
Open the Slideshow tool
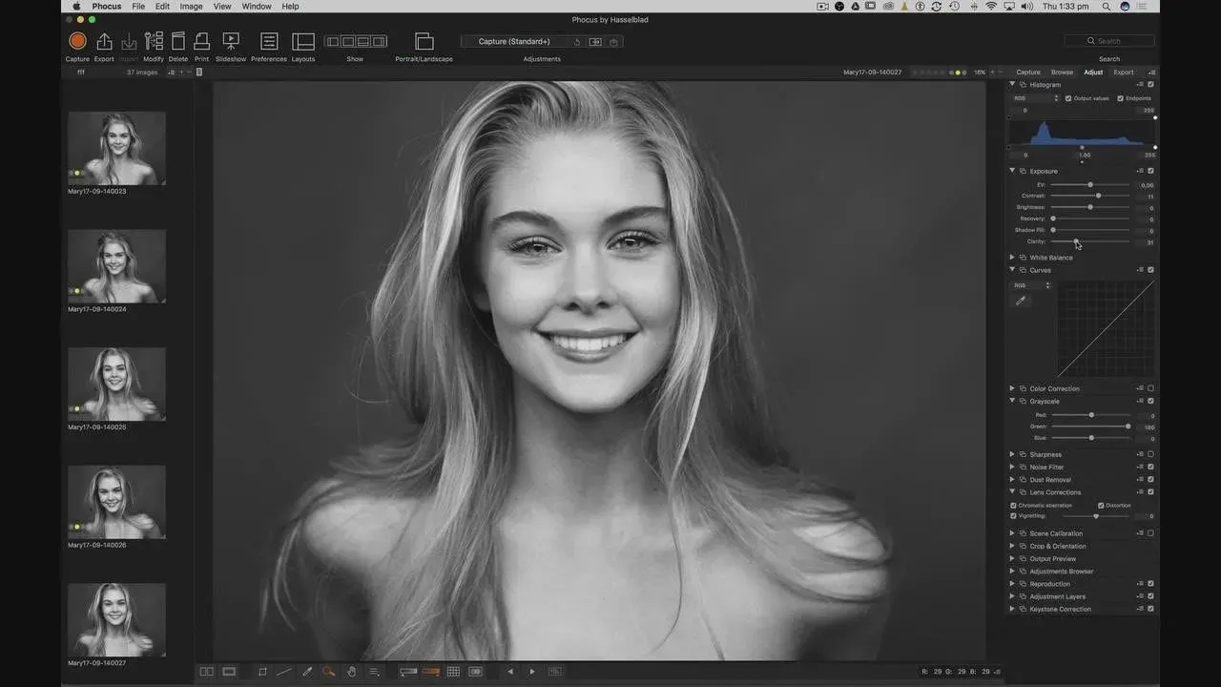click(231, 41)
